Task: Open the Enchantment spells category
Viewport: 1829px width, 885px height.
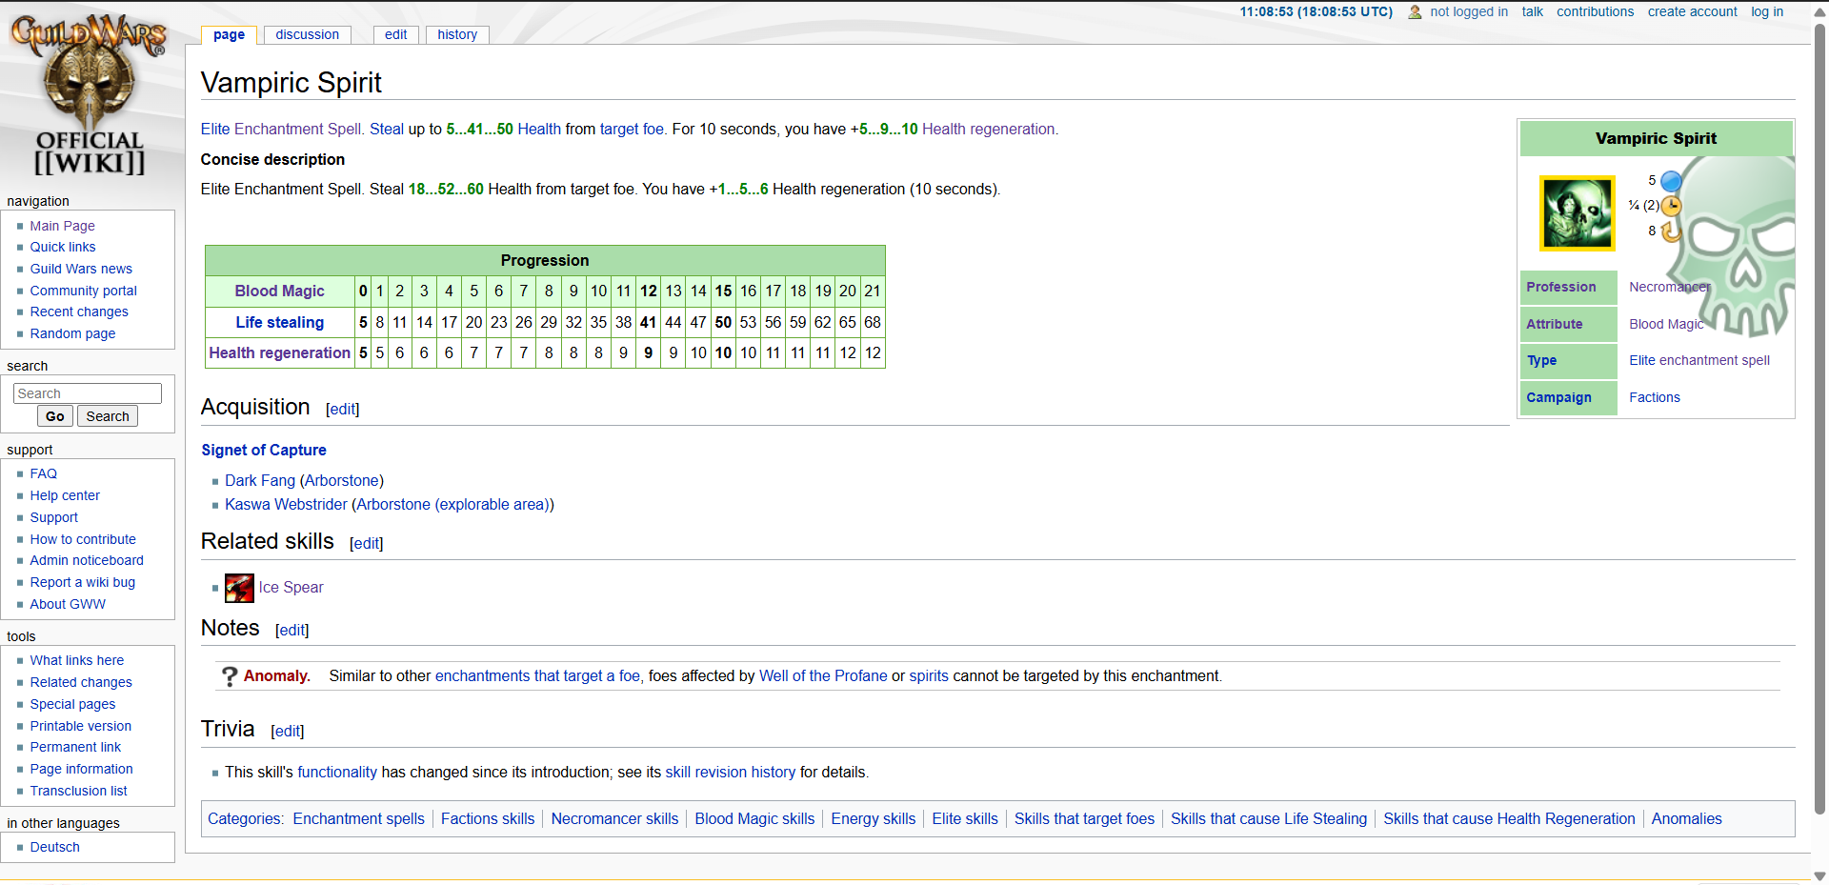Action: click(358, 818)
